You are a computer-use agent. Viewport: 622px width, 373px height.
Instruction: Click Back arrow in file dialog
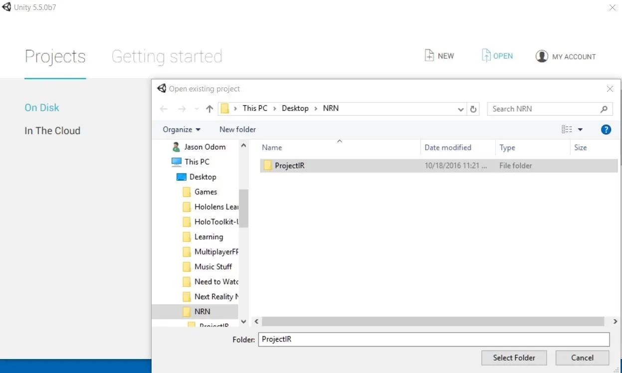164,109
